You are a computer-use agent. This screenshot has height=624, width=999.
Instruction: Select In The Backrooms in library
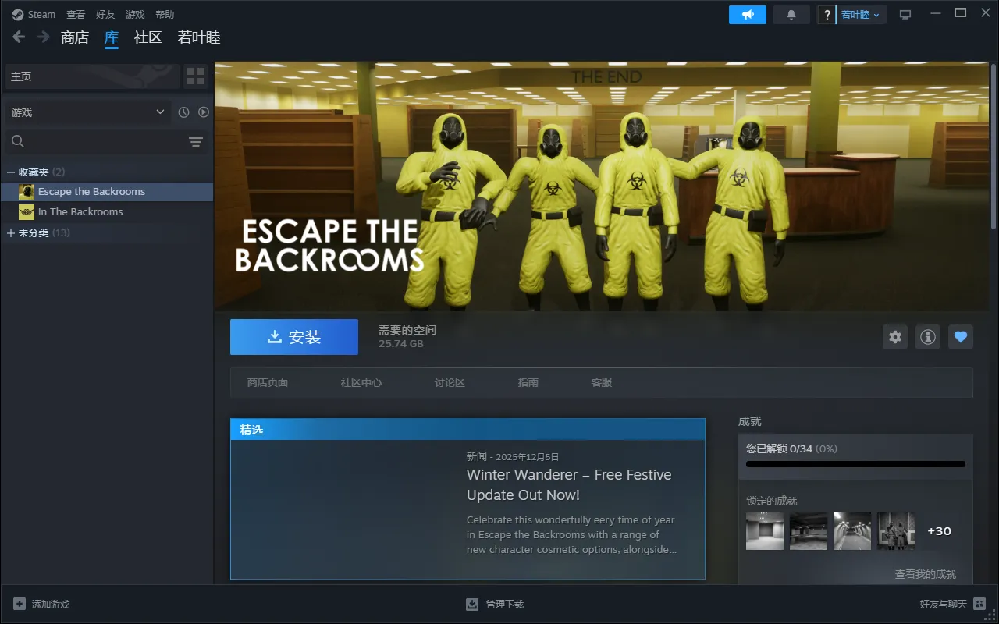pos(80,212)
